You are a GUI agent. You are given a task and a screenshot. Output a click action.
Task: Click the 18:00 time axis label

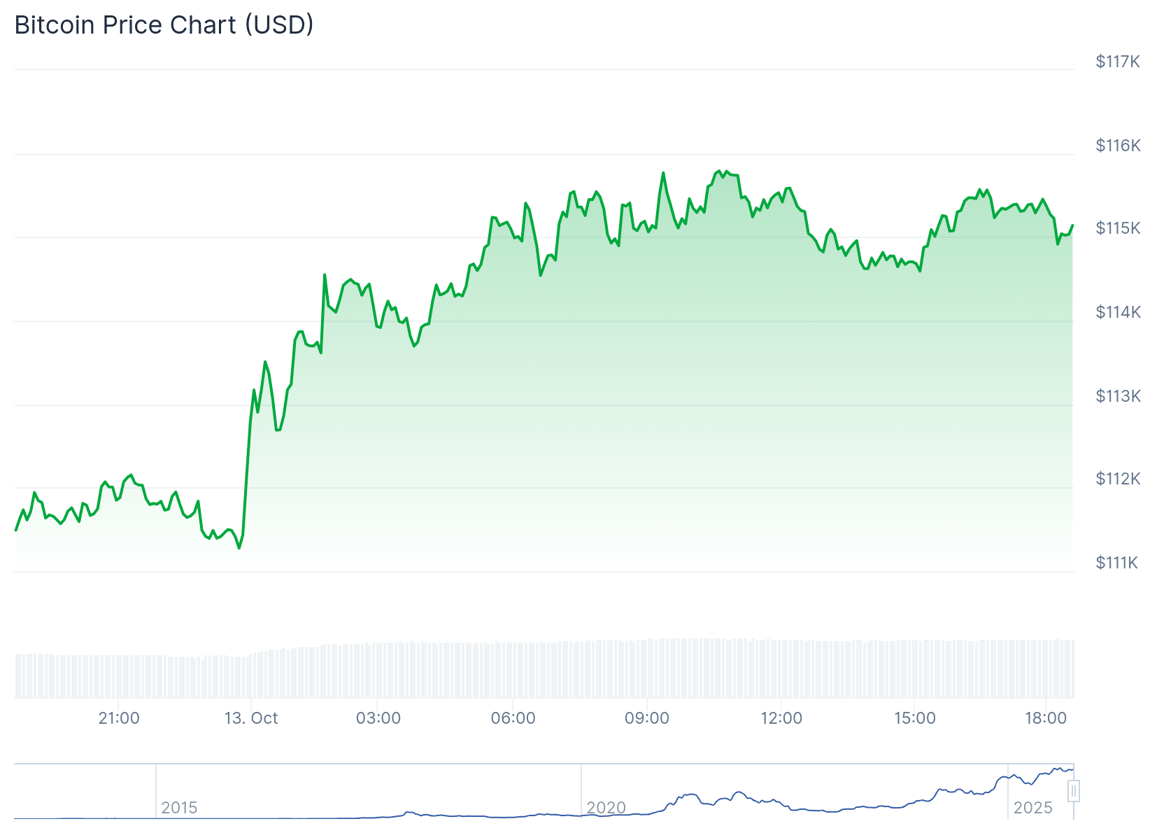[1046, 718]
